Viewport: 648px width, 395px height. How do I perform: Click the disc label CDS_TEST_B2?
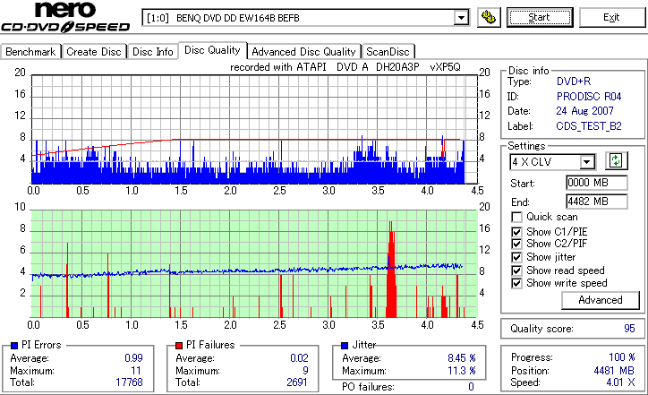click(x=589, y=126)
